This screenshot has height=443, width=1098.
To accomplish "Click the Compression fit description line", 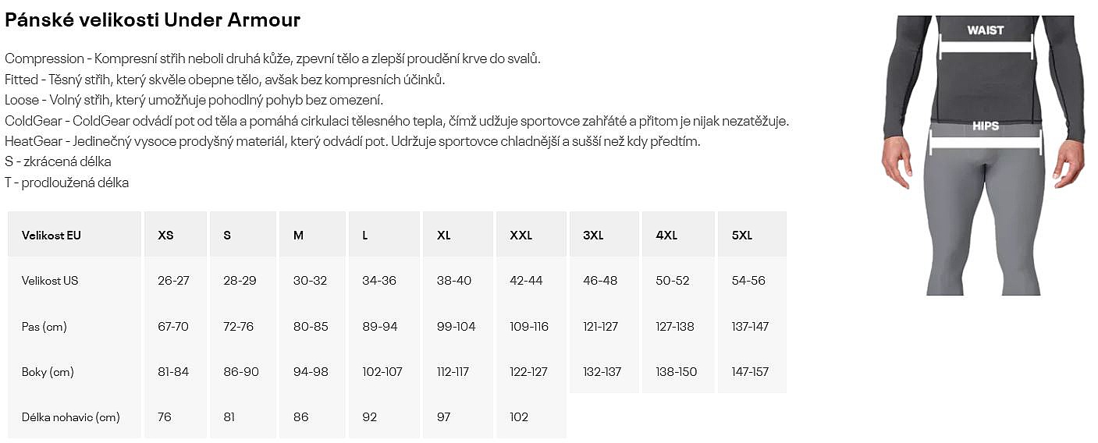I will (272, 58).
